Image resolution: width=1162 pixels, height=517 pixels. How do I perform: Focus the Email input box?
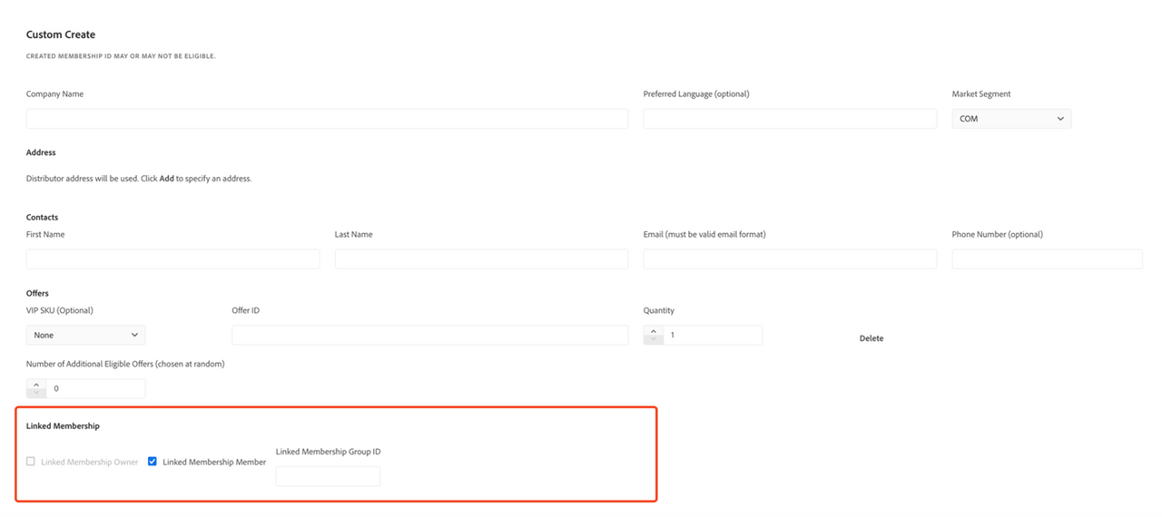pos(790,259)
